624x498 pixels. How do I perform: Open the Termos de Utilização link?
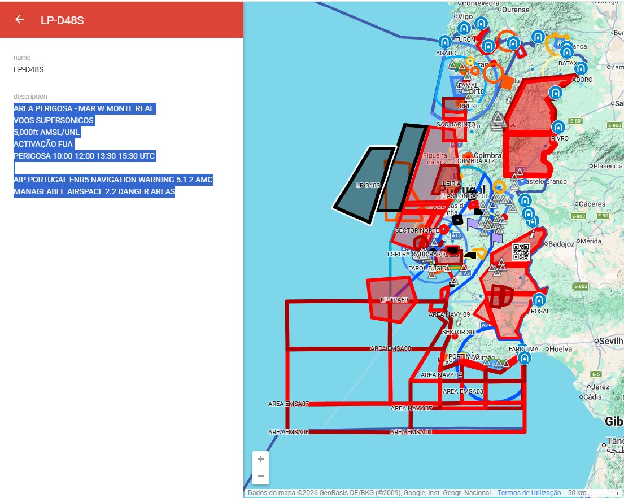click(x=529, y=493)
